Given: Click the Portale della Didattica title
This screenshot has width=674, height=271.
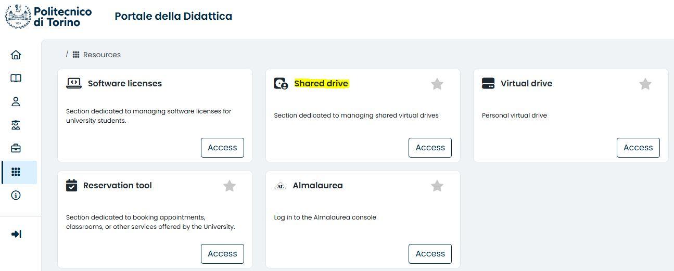Looking at the screenshot, I should [x=173, y=16].
